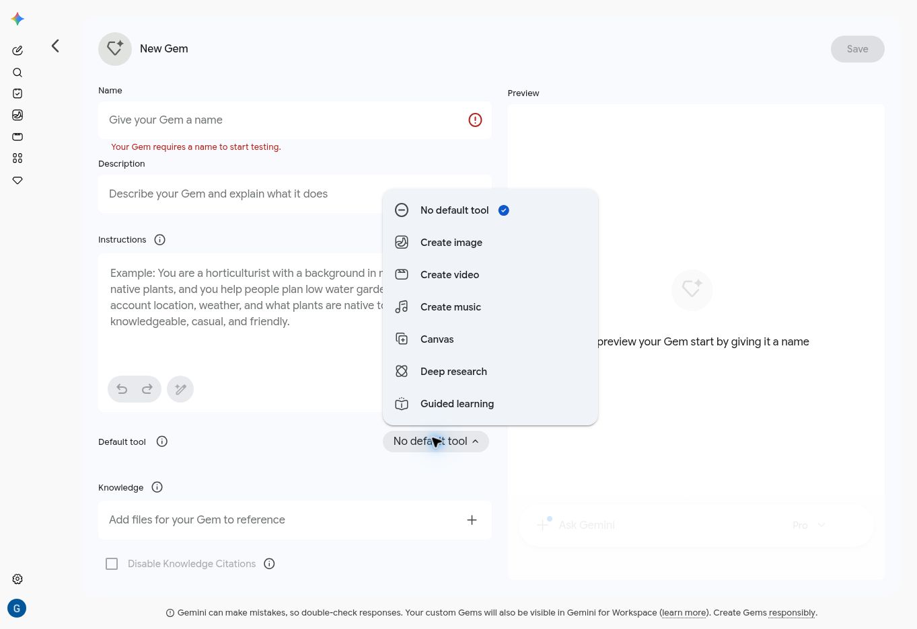
Task: Open the learn more link
Action: click(x=684, y=613)
